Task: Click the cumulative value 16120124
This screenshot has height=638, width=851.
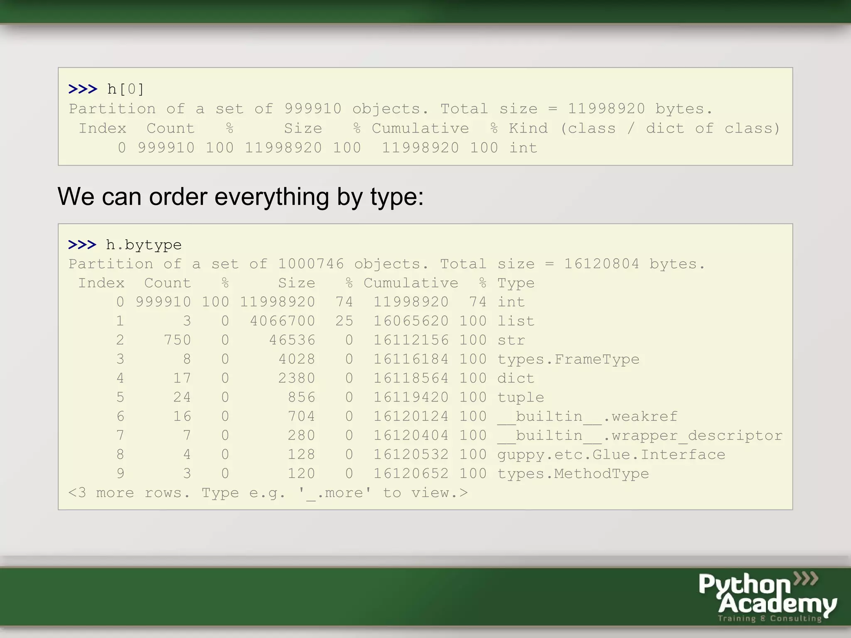Action: tap(411, 416)
